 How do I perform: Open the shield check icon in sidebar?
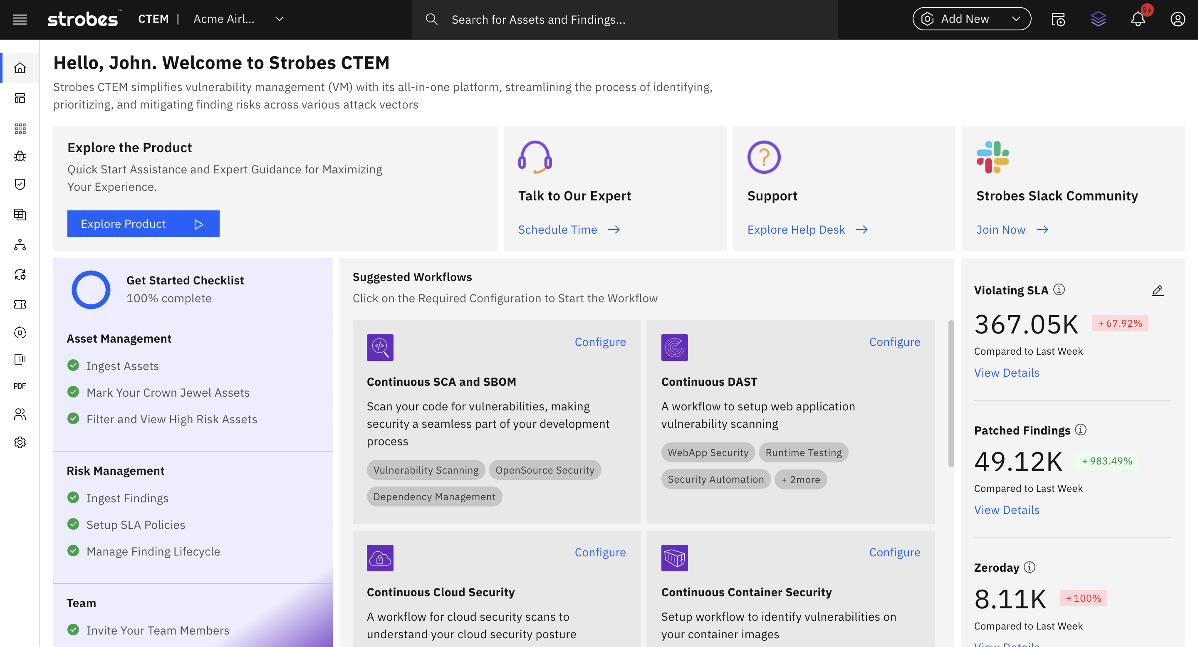tap(20, 185)
